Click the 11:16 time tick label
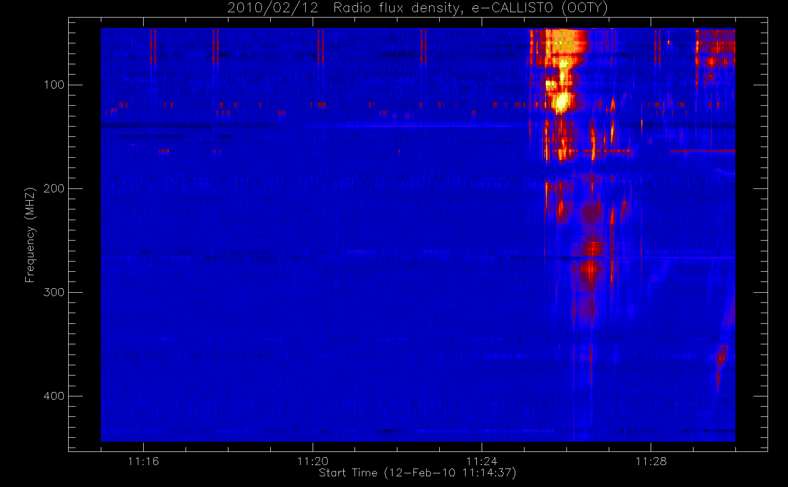Image resolution: width=788 pixels, height=487 pixels. [x=143, y=461]
